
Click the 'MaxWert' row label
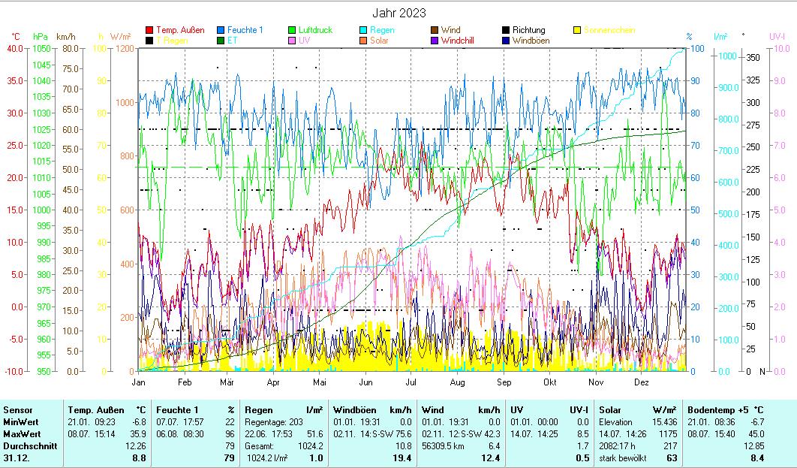tap(22, 434)
